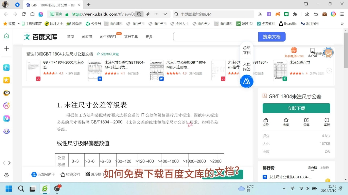Click the 添加AI助手 icon in the bottom bar
348x195 pixels.
[34, 174]
